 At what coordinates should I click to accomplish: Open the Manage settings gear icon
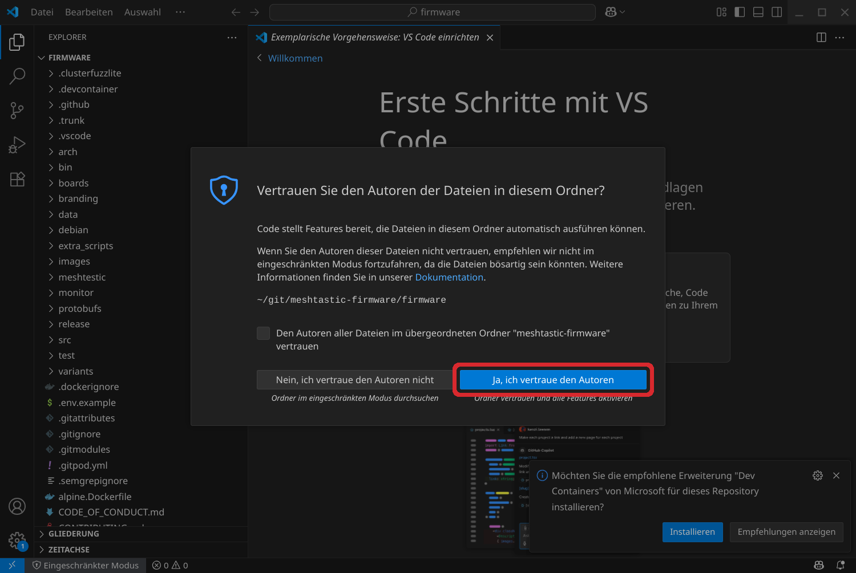[17, 541]
